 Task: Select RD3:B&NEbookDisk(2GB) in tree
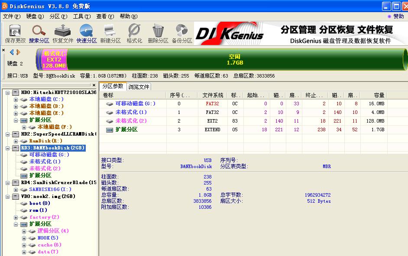[x=53, y=148]
